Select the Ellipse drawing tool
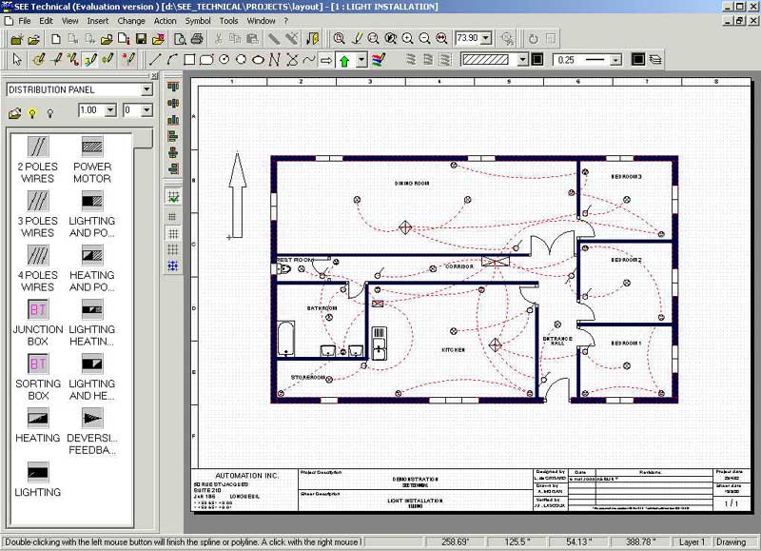 click(x=258, y=59)
